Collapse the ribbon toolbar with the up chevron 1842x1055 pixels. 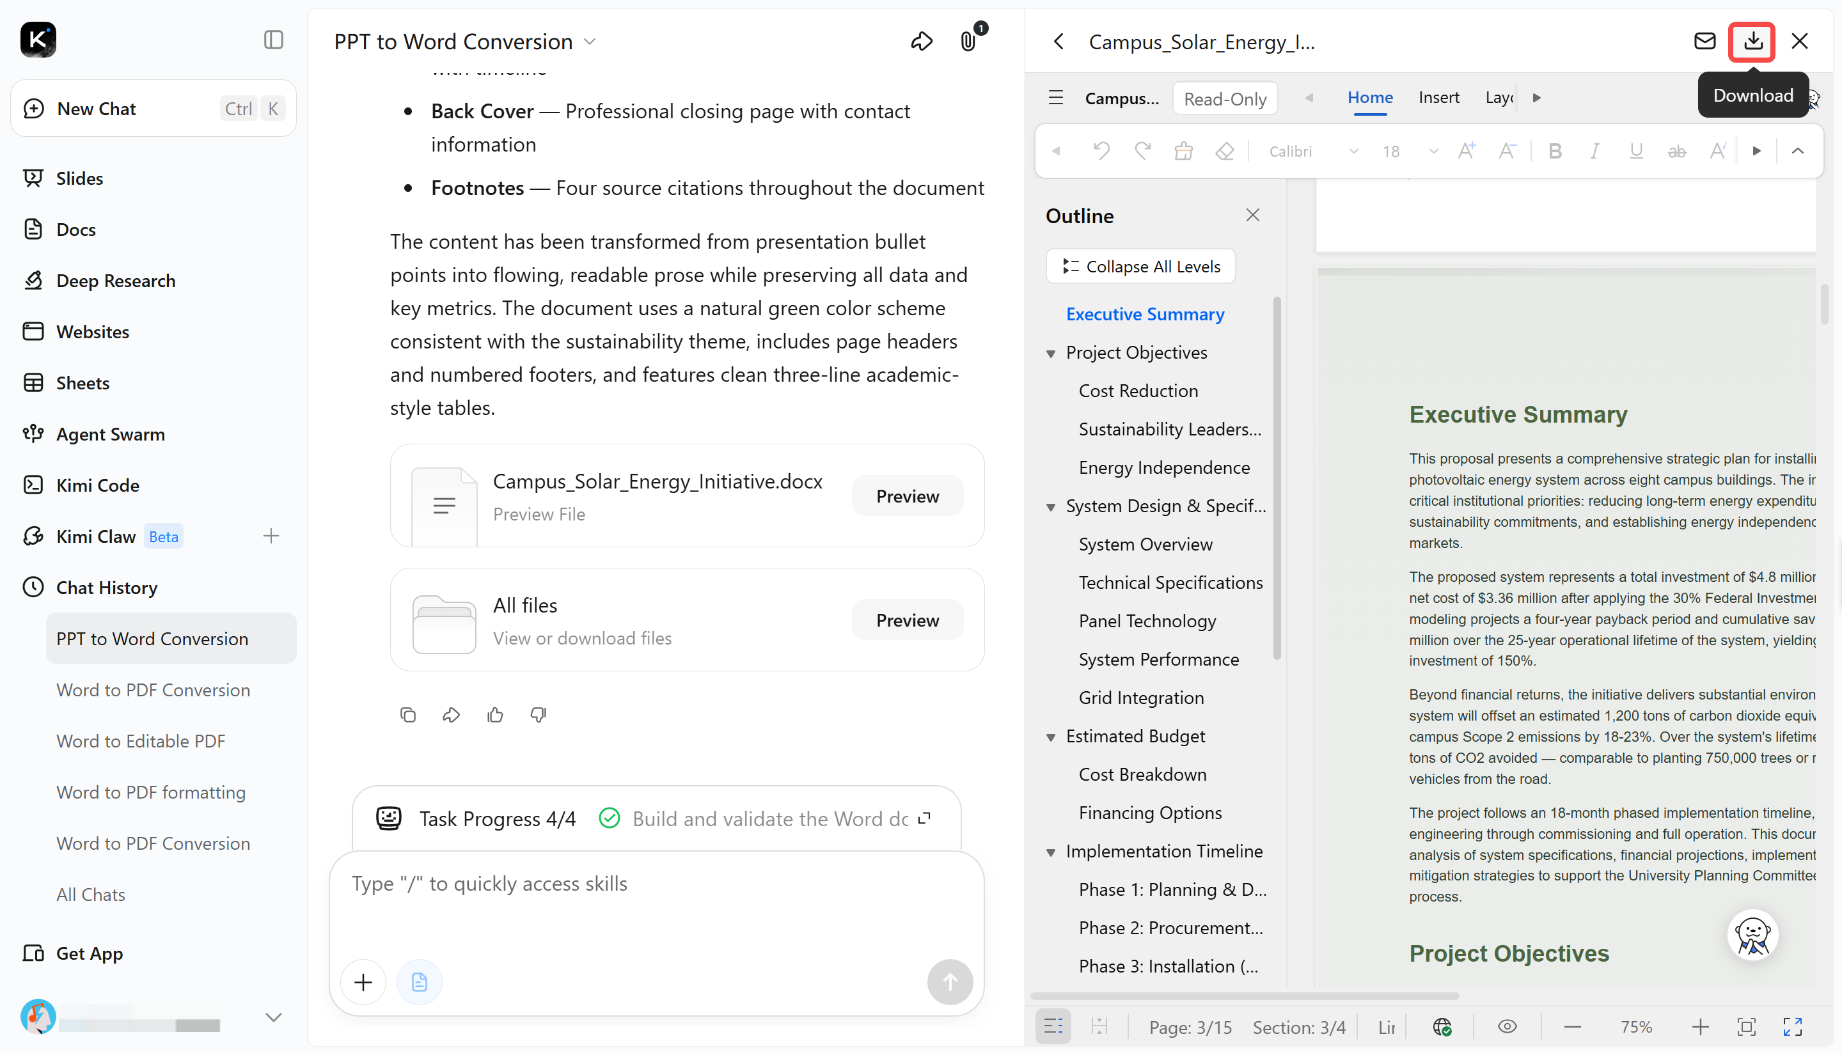pos(1797,151)
